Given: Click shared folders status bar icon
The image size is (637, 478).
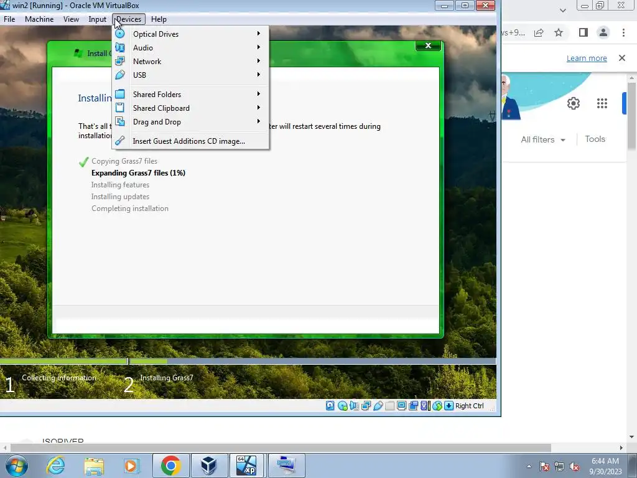Looking at the screenshot, I should (x=389, y=406).
